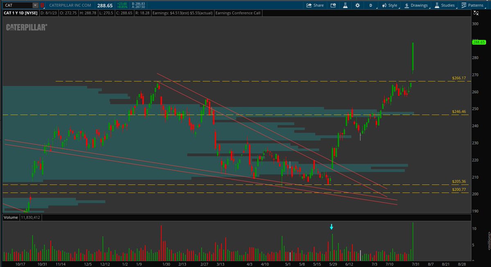Click the bid/ask B: 286.83 readout
Image resolution: width=491 pixels, height=267 pixels.
(139, 4)
